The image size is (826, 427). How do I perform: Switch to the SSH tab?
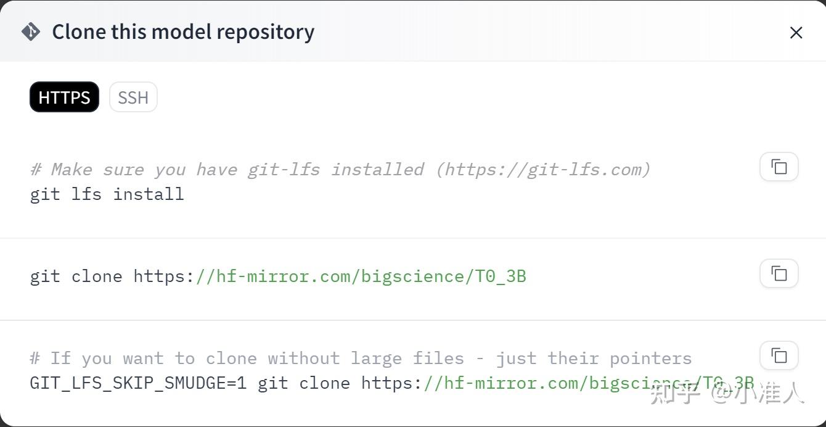[x=133, y=97]
